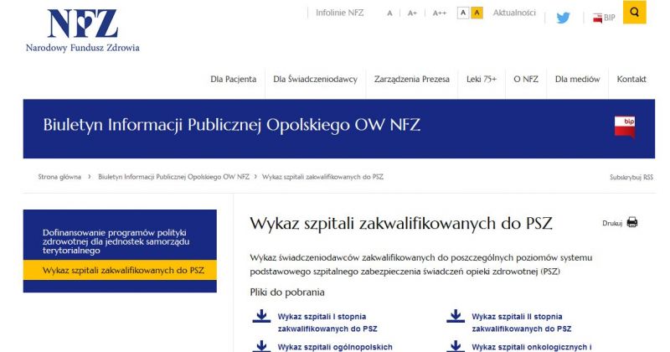Open Infolinie NFZ link
This screenshot has height=352, width=670.
point(340,13)
